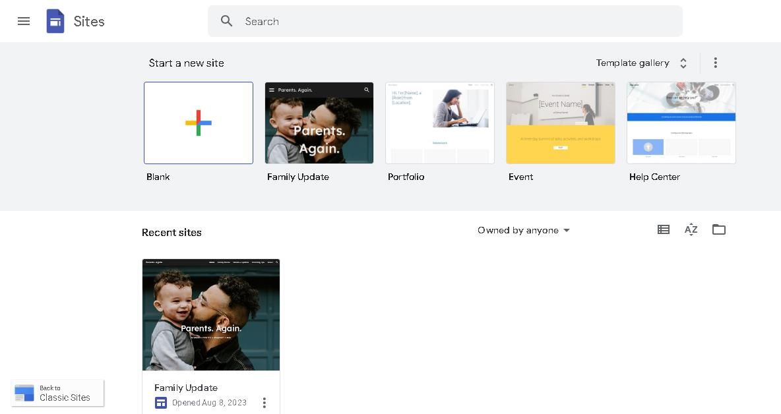Sort recent sites alphabetically with AZ icon
This screenshot has width=781, height=414.
[x=691, y=229]
